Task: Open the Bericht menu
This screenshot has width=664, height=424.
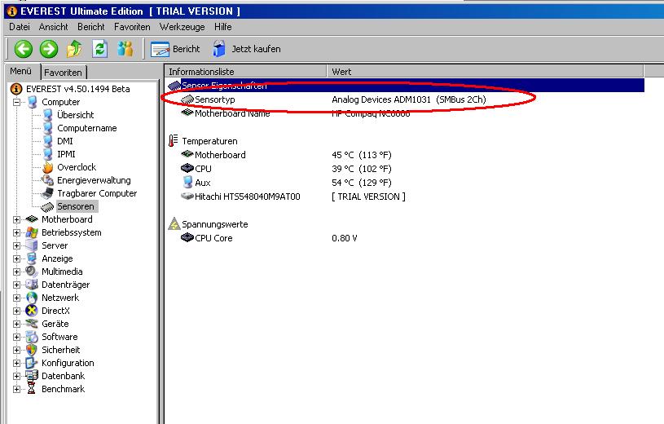Action: [x=90, y=27]
